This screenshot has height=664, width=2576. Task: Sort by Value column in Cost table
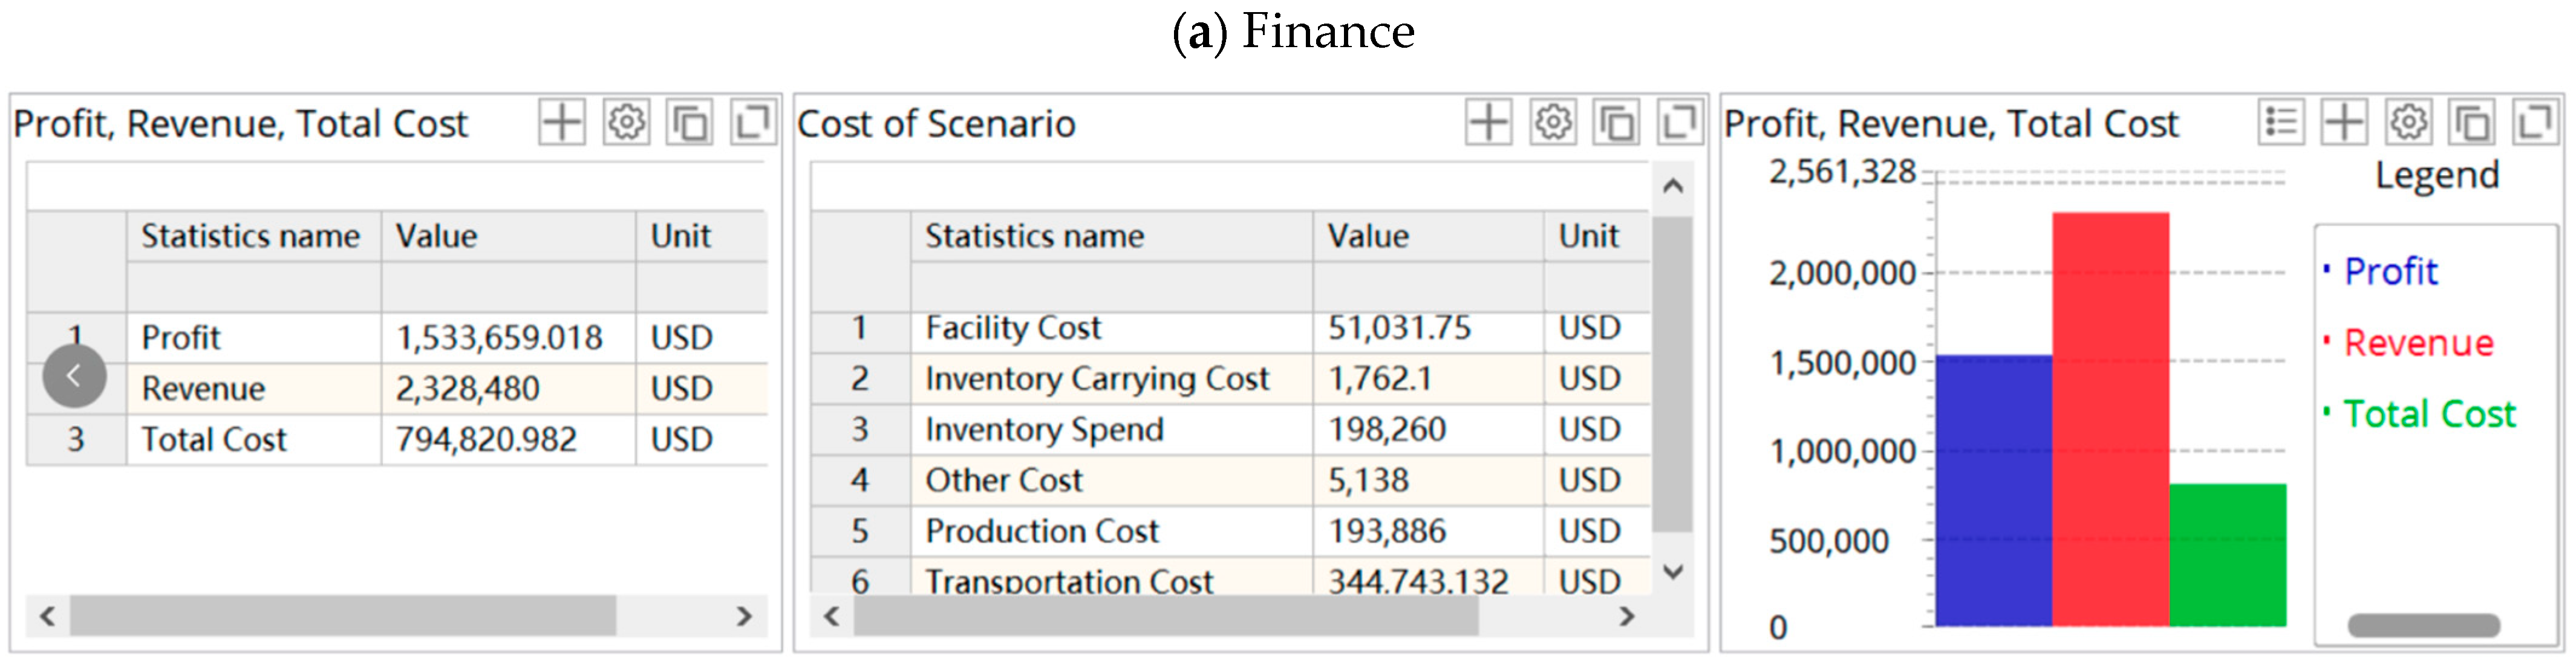[1367, 237]
